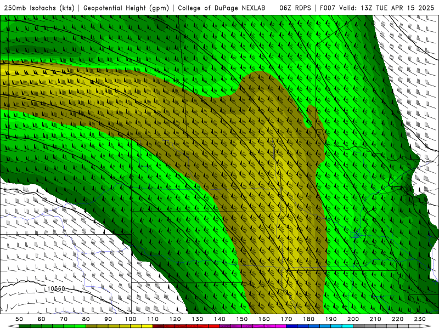Click the dark grey swatch starting at 200
This screenshot has height=329, width=439.
click(x=359, y=326)
